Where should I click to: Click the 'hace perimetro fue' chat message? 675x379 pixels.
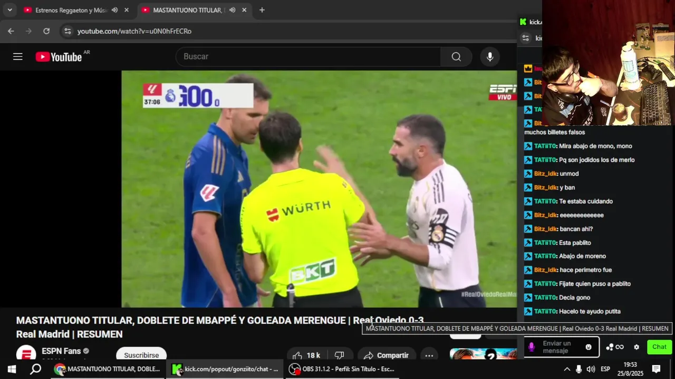(585, 270)
